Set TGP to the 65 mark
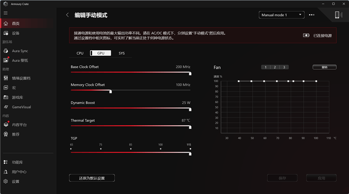This screenshot has width=349, height=194. [x=71, y=149]
